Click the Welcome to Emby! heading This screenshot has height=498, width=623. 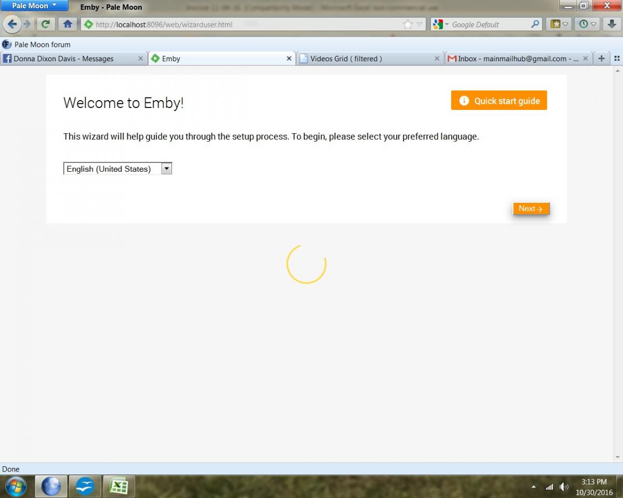point(124,103)
